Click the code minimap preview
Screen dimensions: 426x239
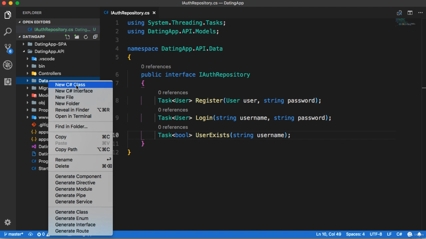pyautogui.click(x=406, y=22)
